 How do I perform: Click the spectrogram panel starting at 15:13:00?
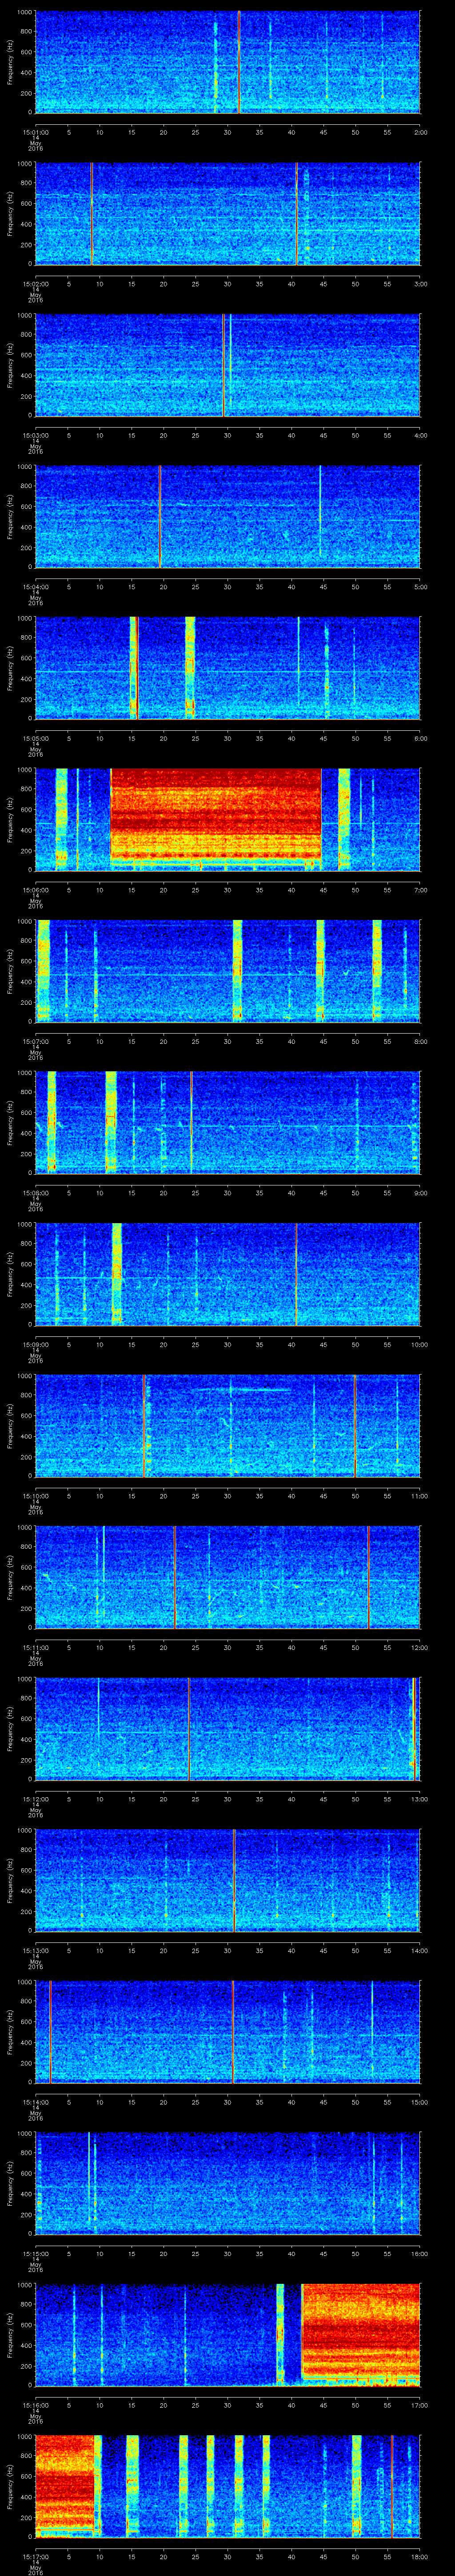pyautogui.click(x=227, y=1880)
